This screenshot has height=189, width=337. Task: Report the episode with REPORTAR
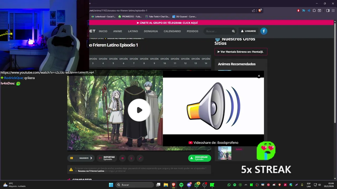pos(107,158)
